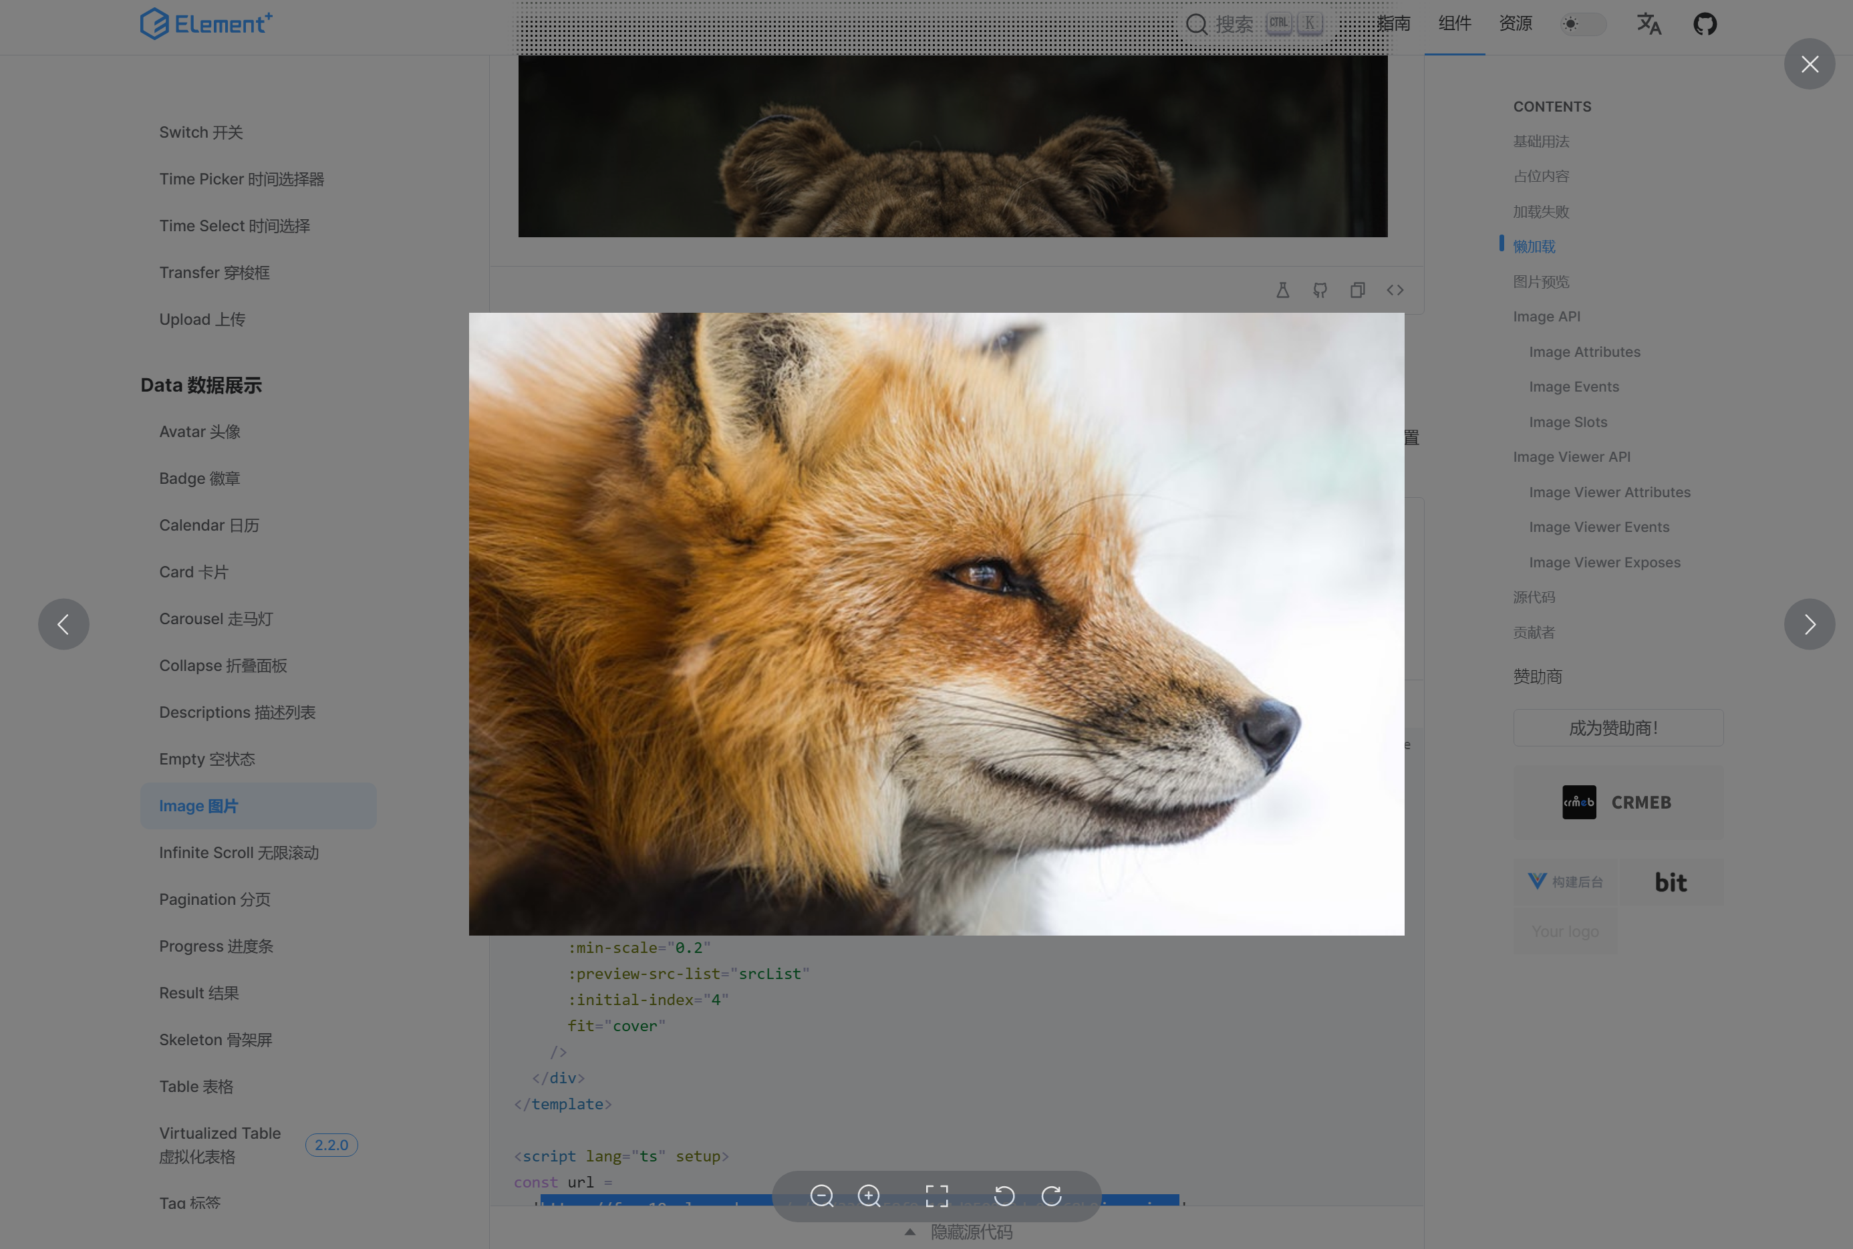The image size is (1853, 1249).
Task: Go to Upload 上传 page
Action: [201, 319]
